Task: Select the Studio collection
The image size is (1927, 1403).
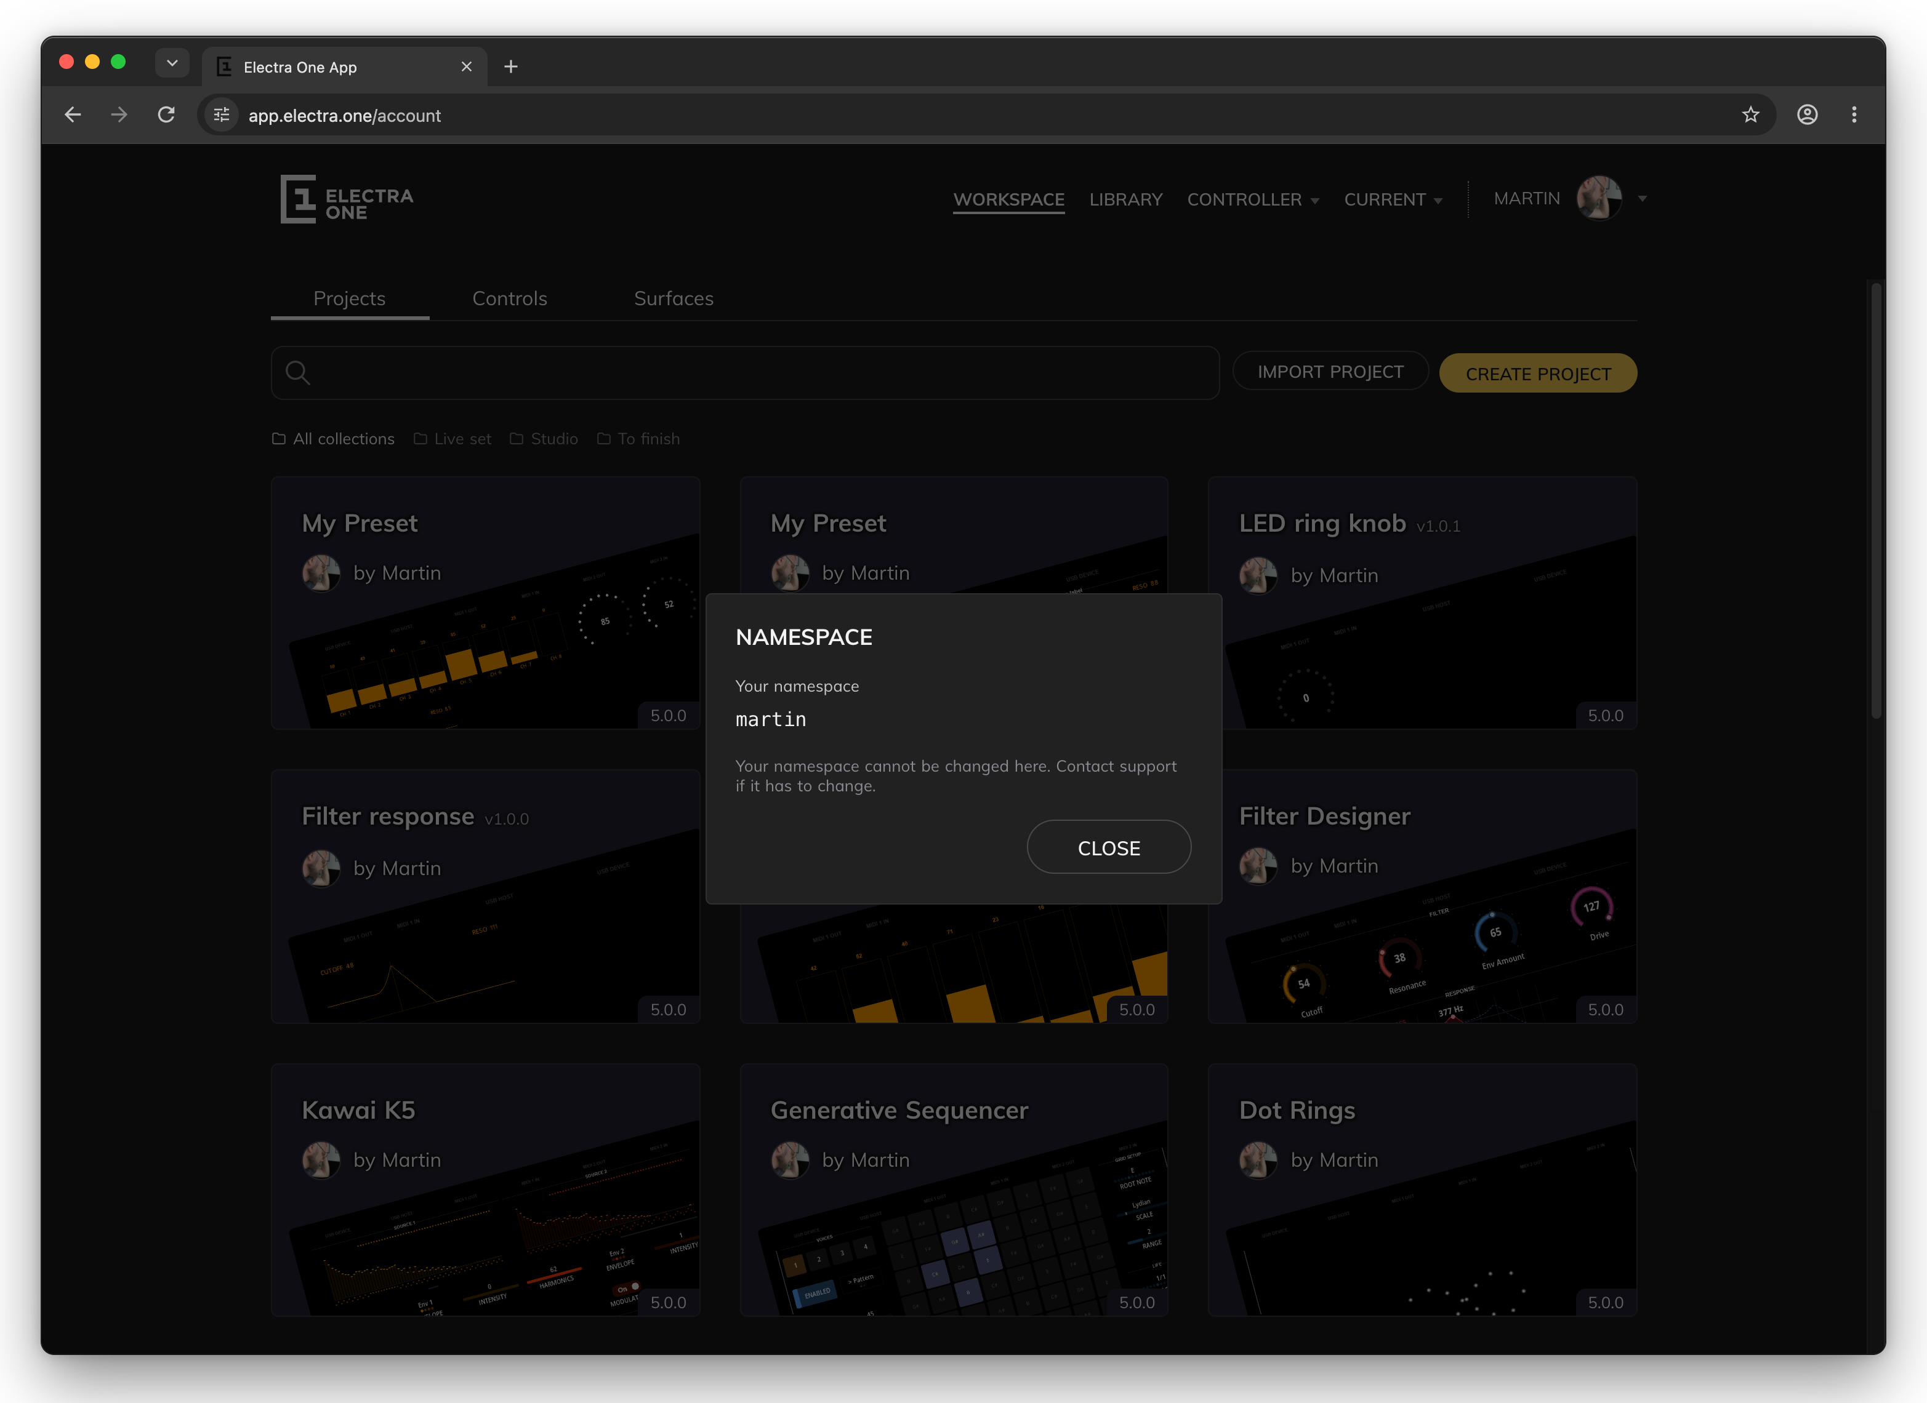Action: click(544, 439)
